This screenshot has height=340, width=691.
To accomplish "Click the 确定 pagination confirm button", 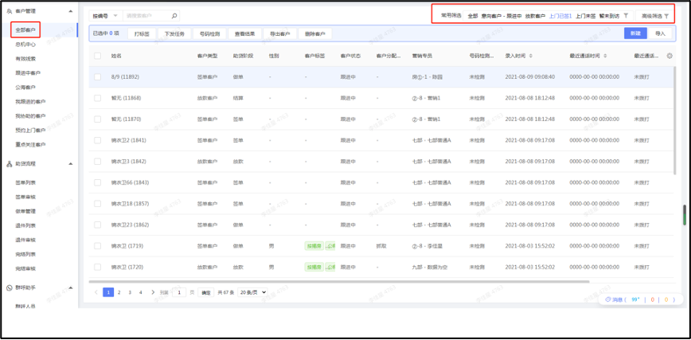I will 206,292.
